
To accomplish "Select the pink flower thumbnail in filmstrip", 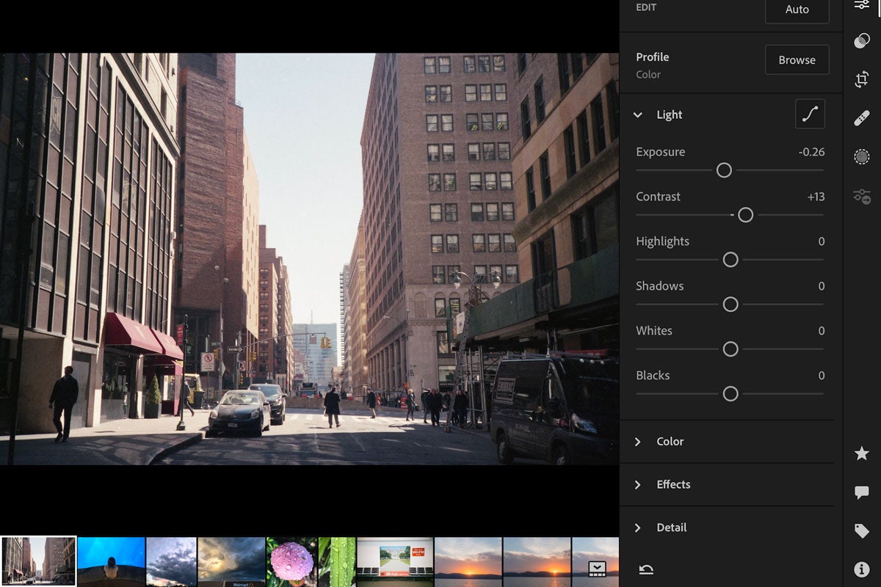I will [x=291, y=562].
